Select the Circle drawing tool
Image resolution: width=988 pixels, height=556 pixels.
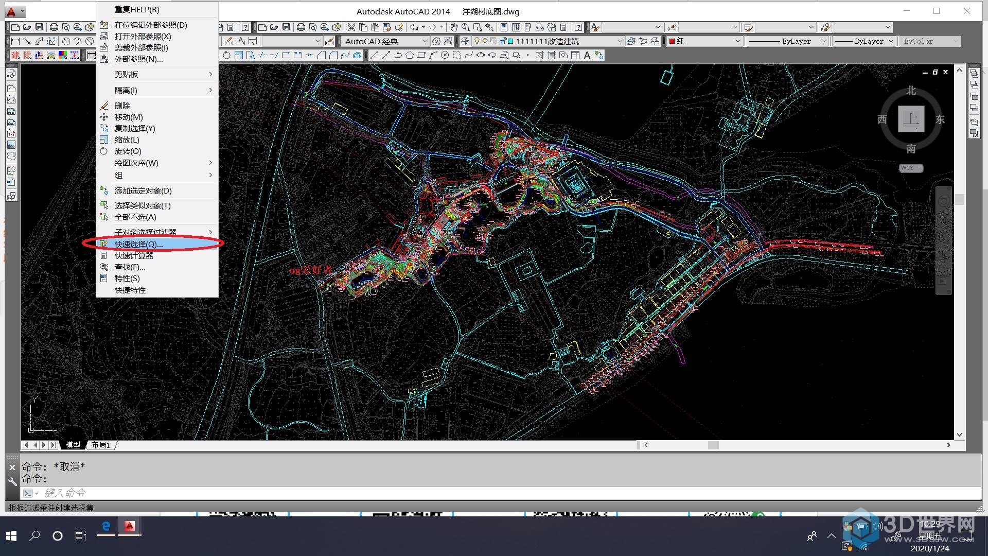[x=445, y=55]
